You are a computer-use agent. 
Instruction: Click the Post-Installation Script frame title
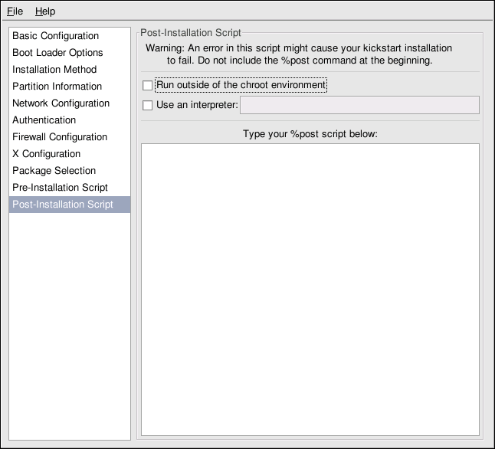191,33
